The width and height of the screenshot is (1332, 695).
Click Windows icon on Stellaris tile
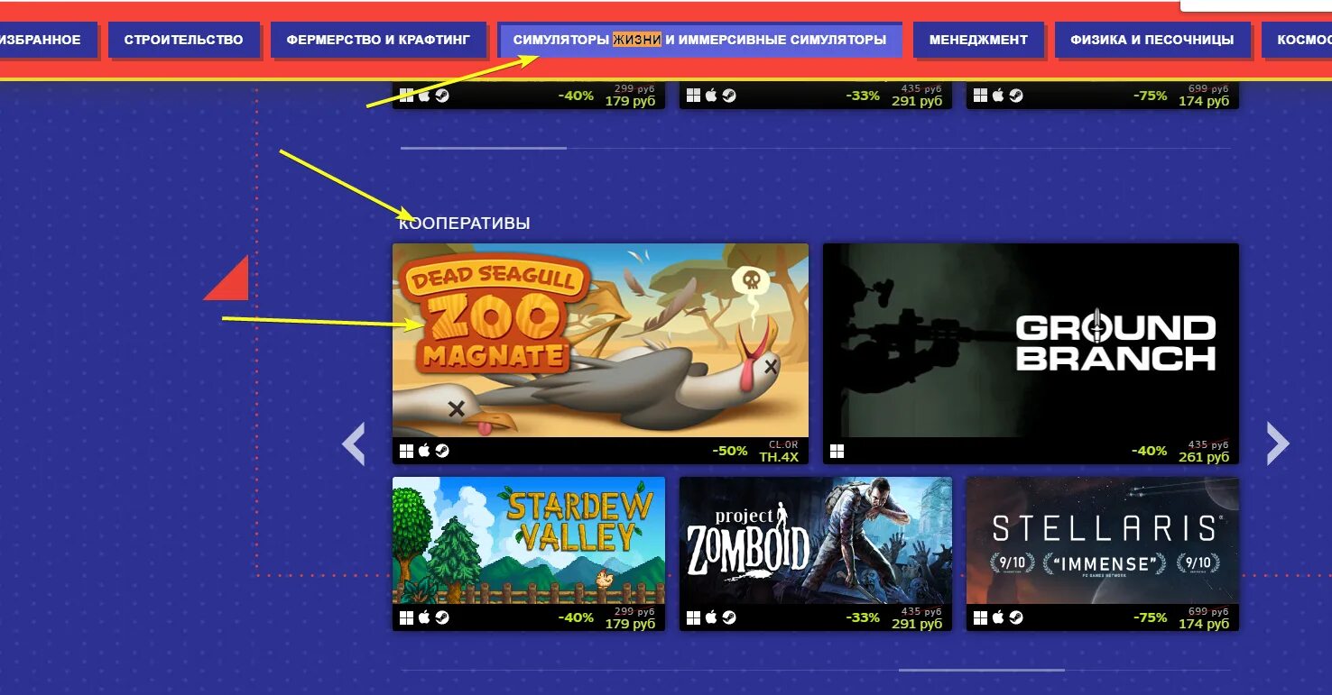[x=981, y=617]
